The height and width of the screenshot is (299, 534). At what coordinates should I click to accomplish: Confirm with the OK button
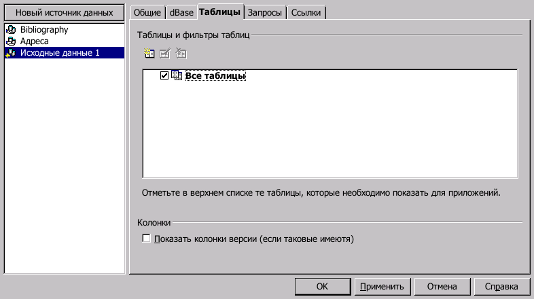point(323,286)
